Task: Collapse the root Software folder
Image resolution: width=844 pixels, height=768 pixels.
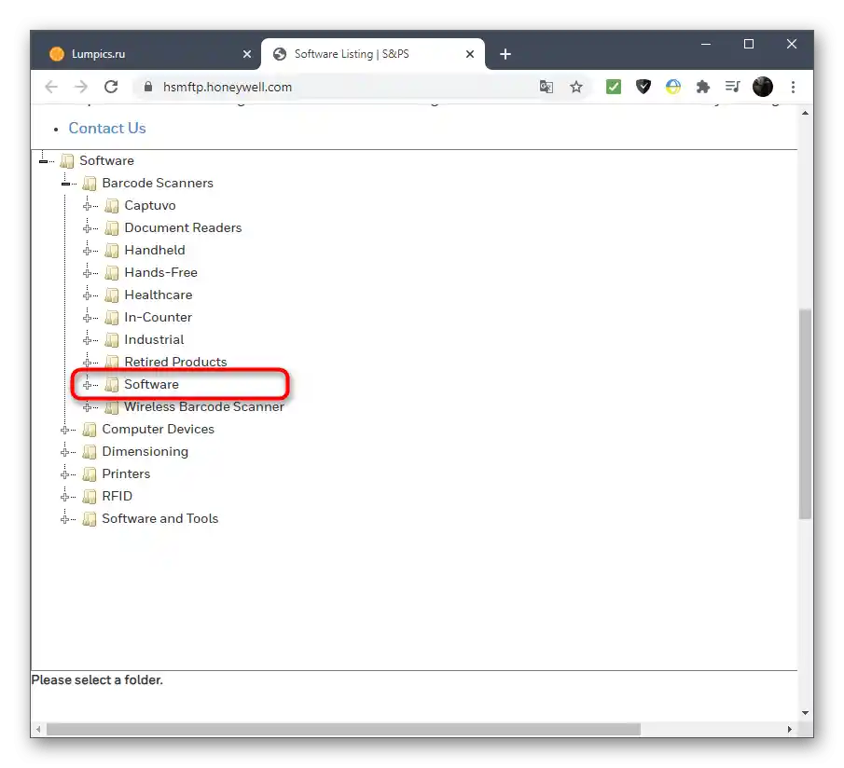Action: (44, 161)
